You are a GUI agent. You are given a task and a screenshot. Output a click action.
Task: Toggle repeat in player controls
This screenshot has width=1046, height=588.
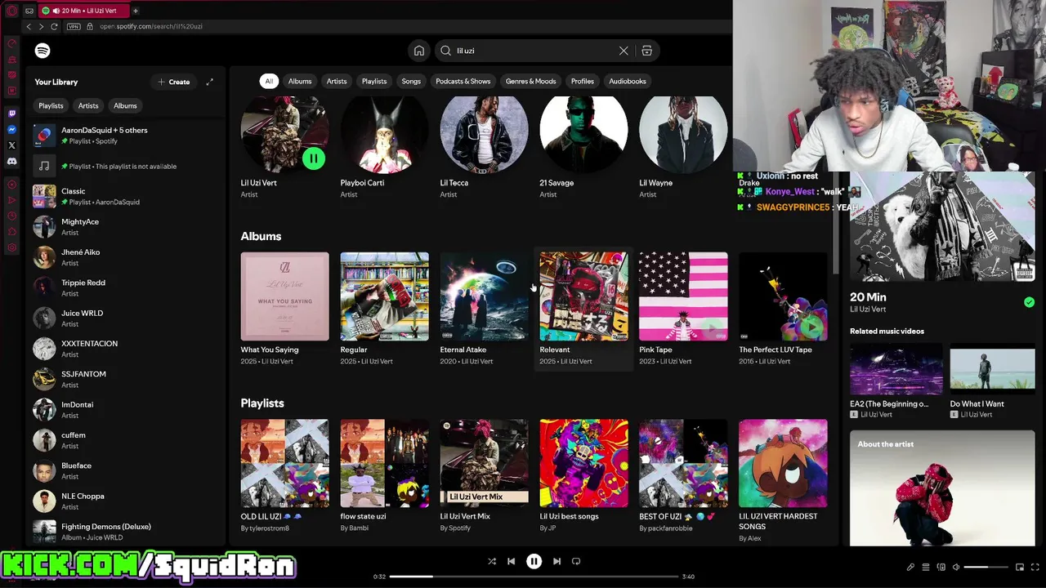576,561
